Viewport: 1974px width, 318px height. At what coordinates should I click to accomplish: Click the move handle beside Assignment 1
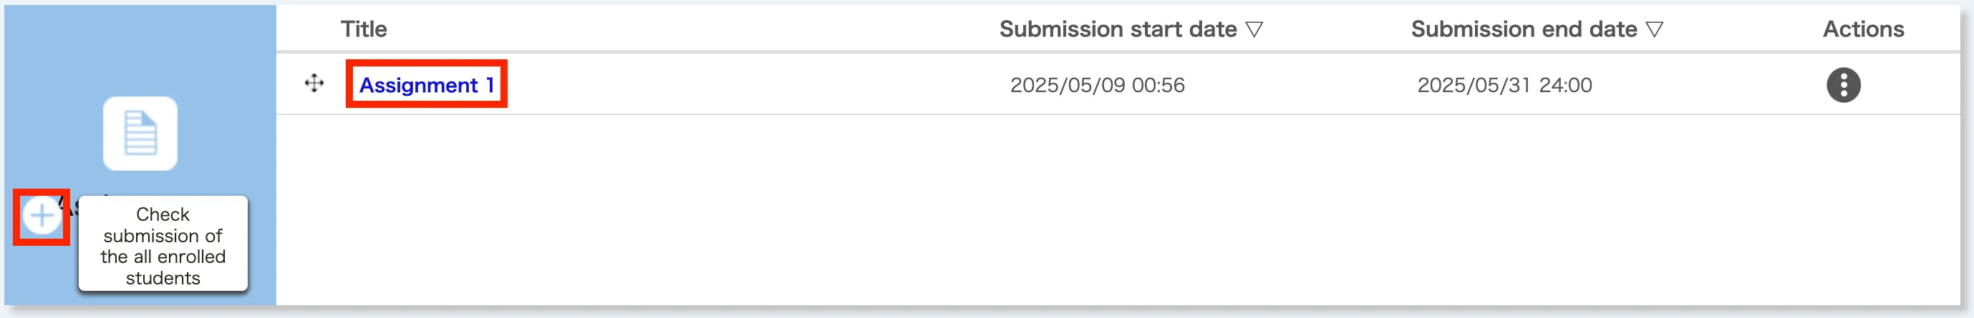(x=314, y=84)
